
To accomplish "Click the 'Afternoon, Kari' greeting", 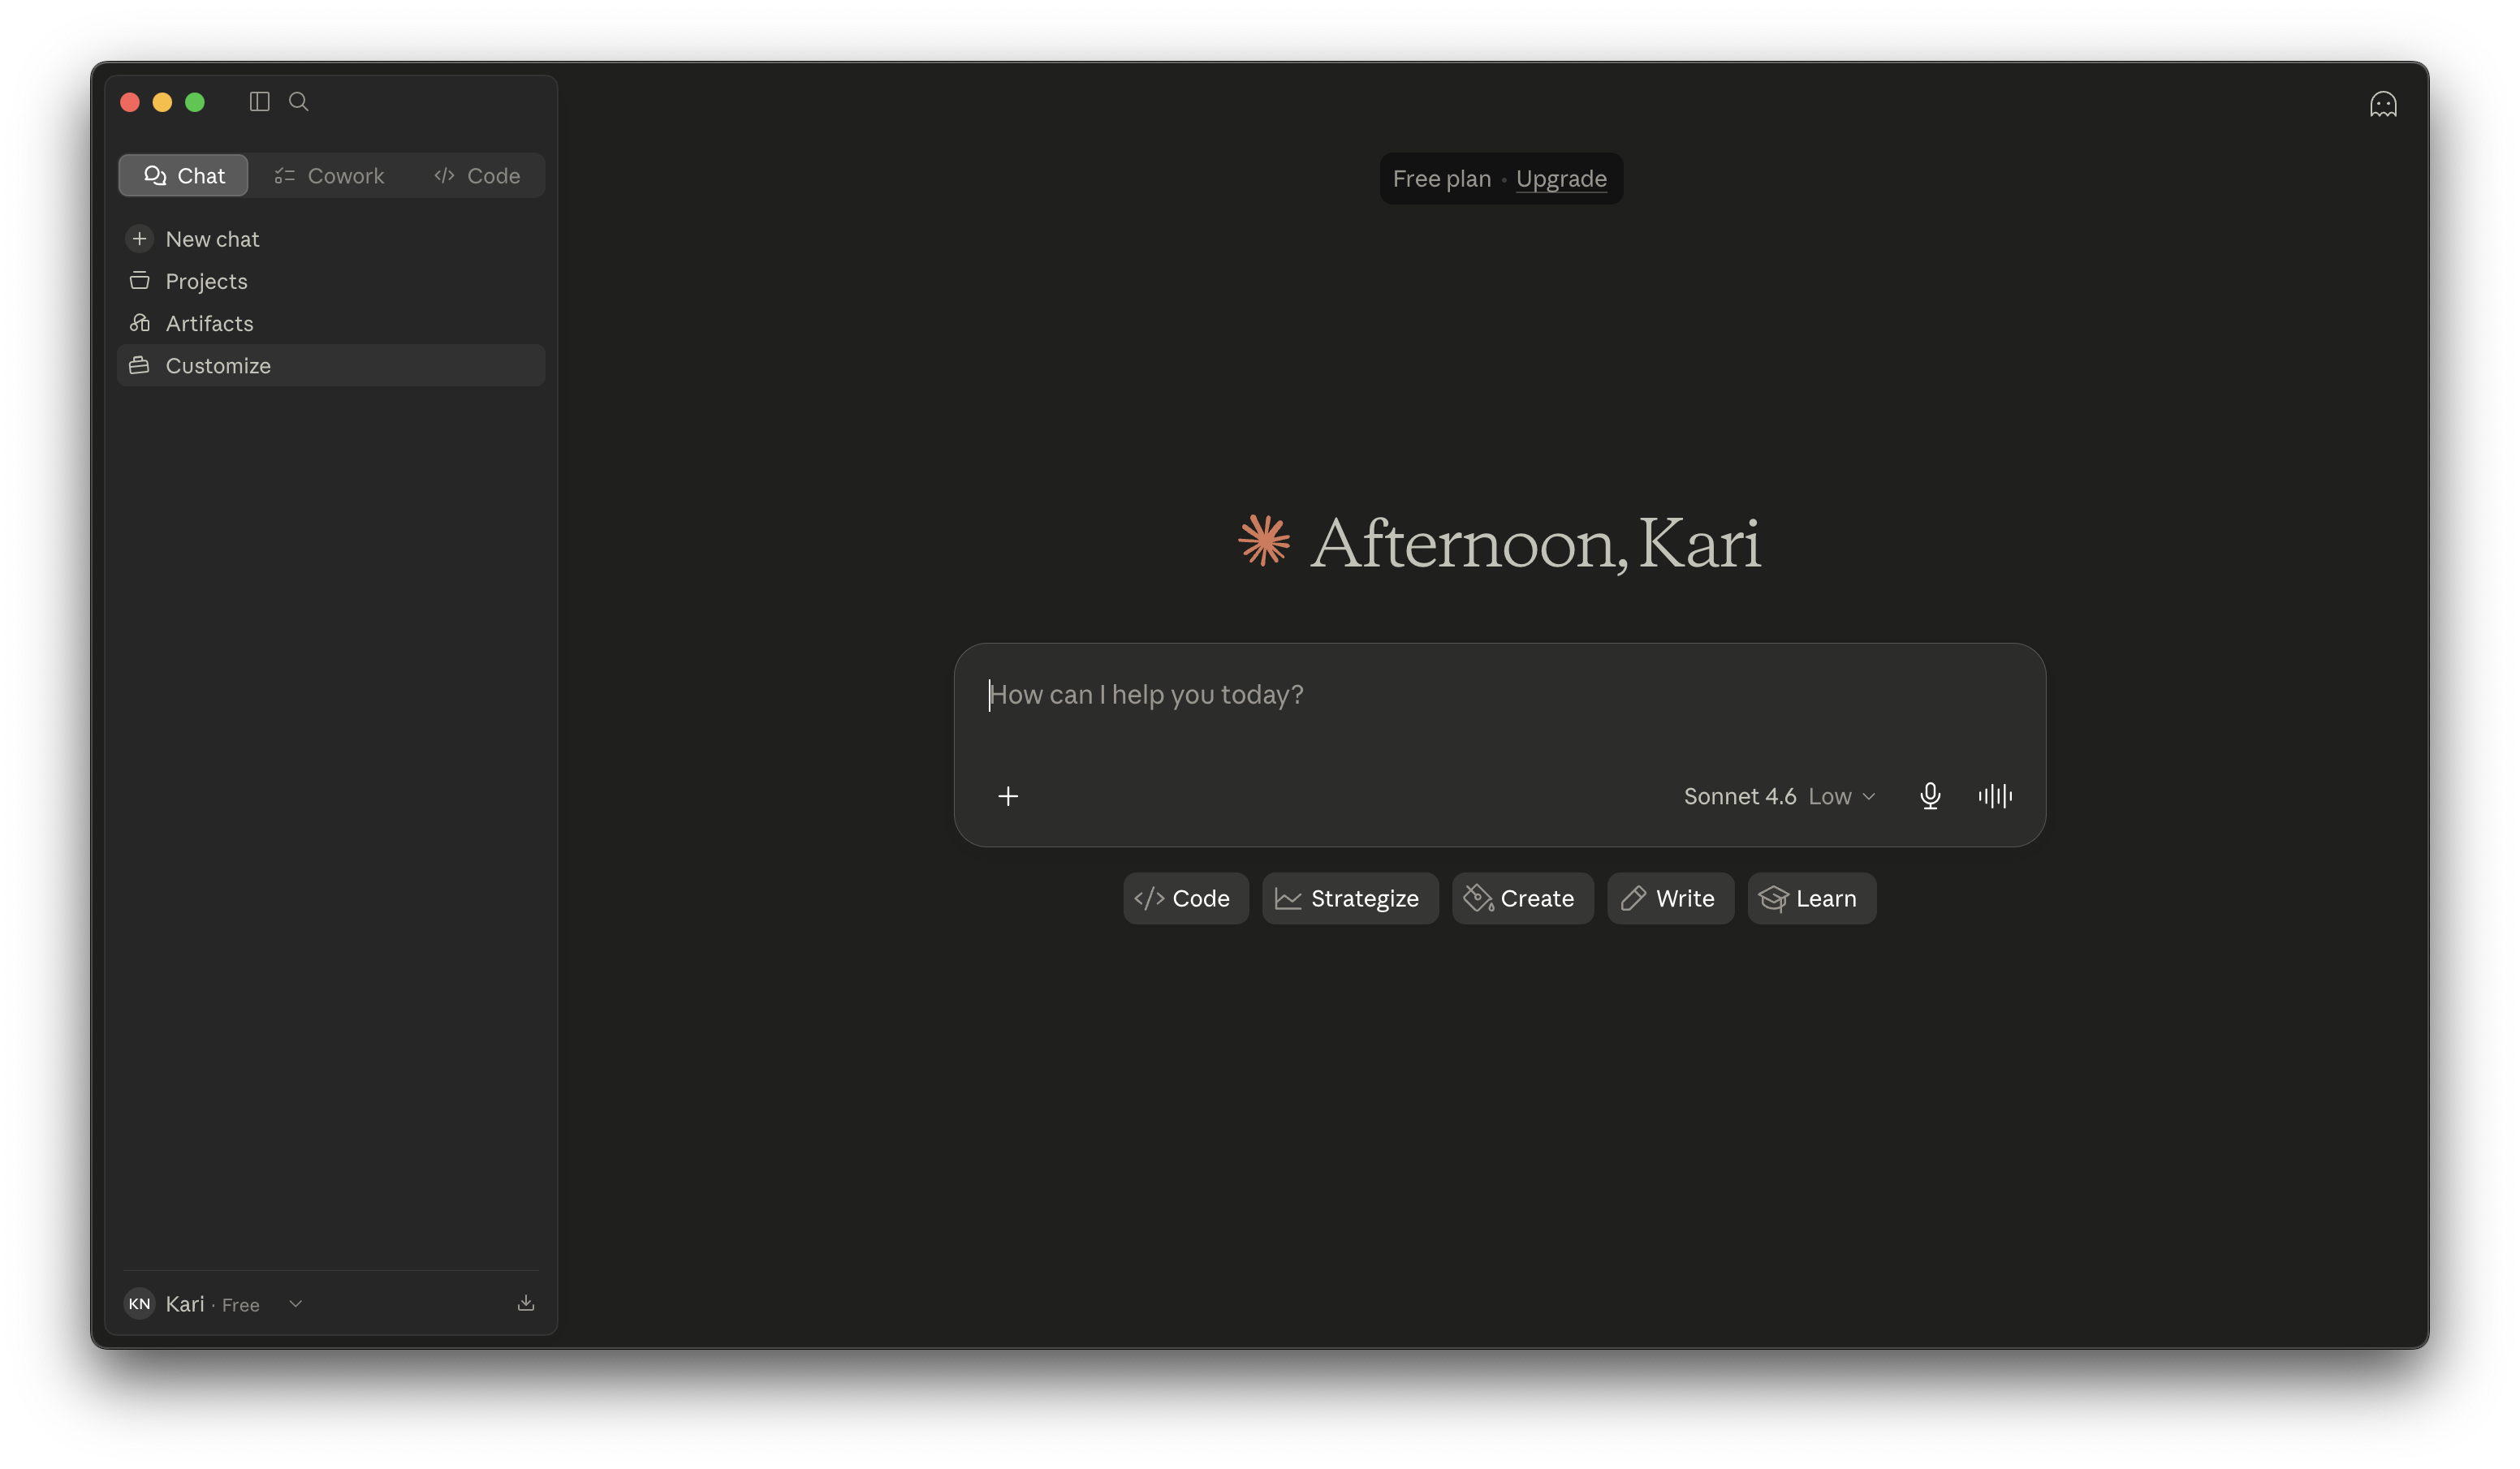I will click(1535, 543).
